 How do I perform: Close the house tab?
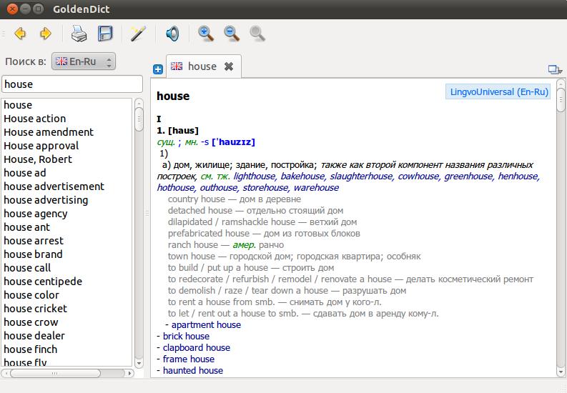coord(229,66)
